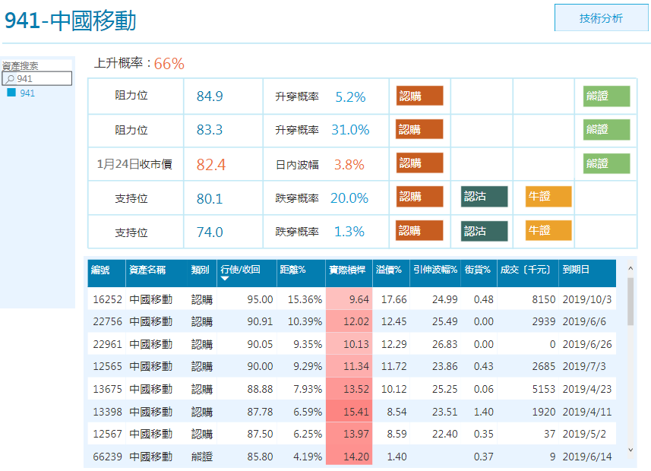Click the 941-中國移動 page title
Screen dimensions: 651x471
70,21
